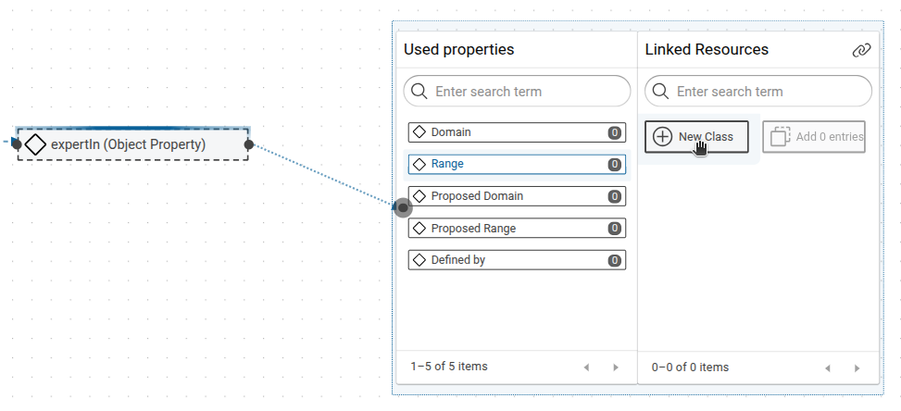Click the search magnifier in Used properties

pyautogui.click(x=419, y=92)
